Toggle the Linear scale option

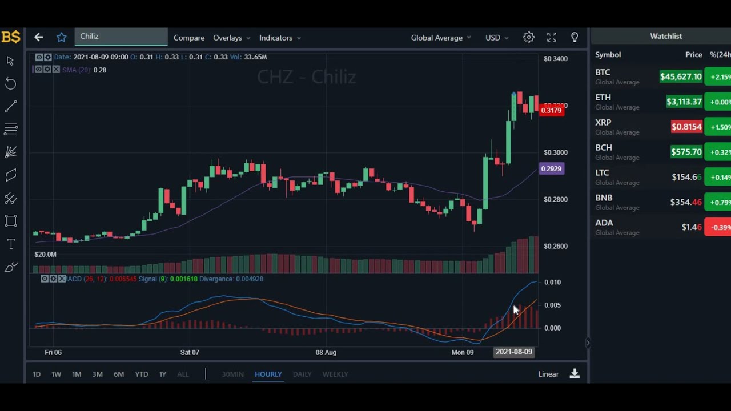[x=548, y=374]
